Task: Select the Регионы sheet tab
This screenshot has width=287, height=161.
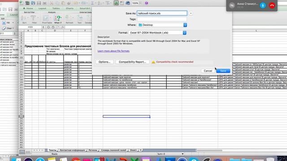Action: (x=93, y=150)
